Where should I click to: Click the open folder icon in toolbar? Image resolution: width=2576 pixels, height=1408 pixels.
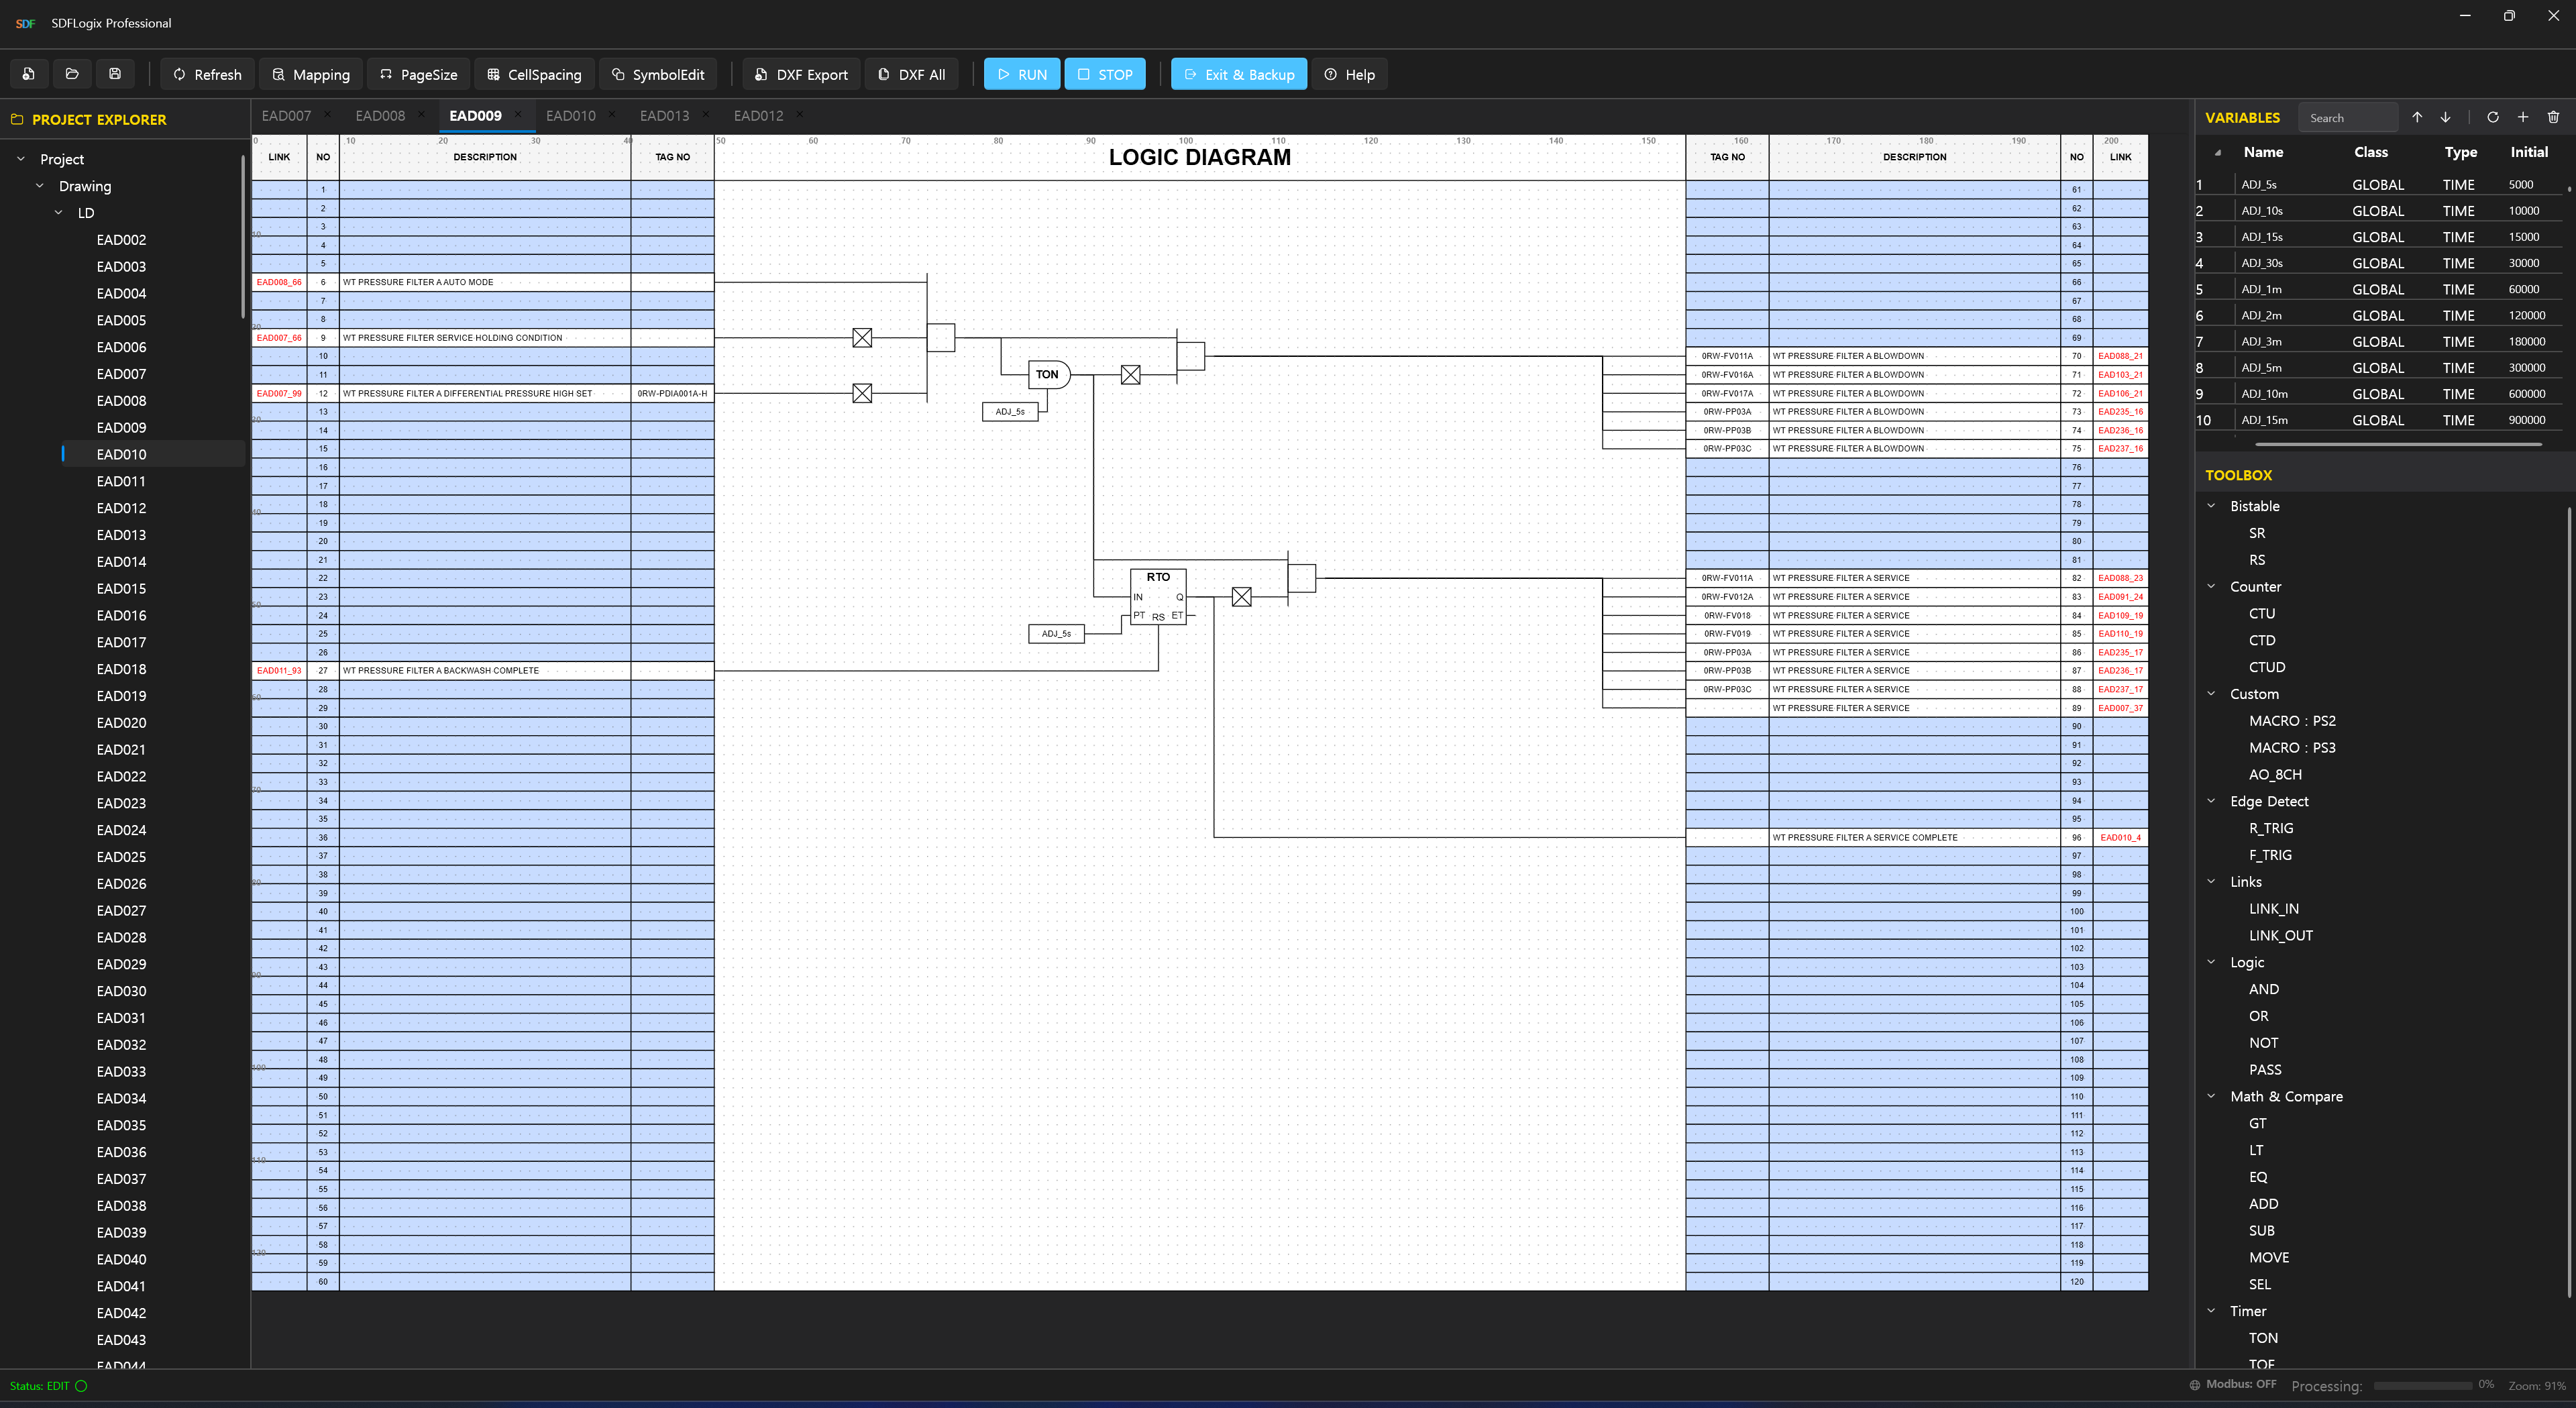(72, 74)
